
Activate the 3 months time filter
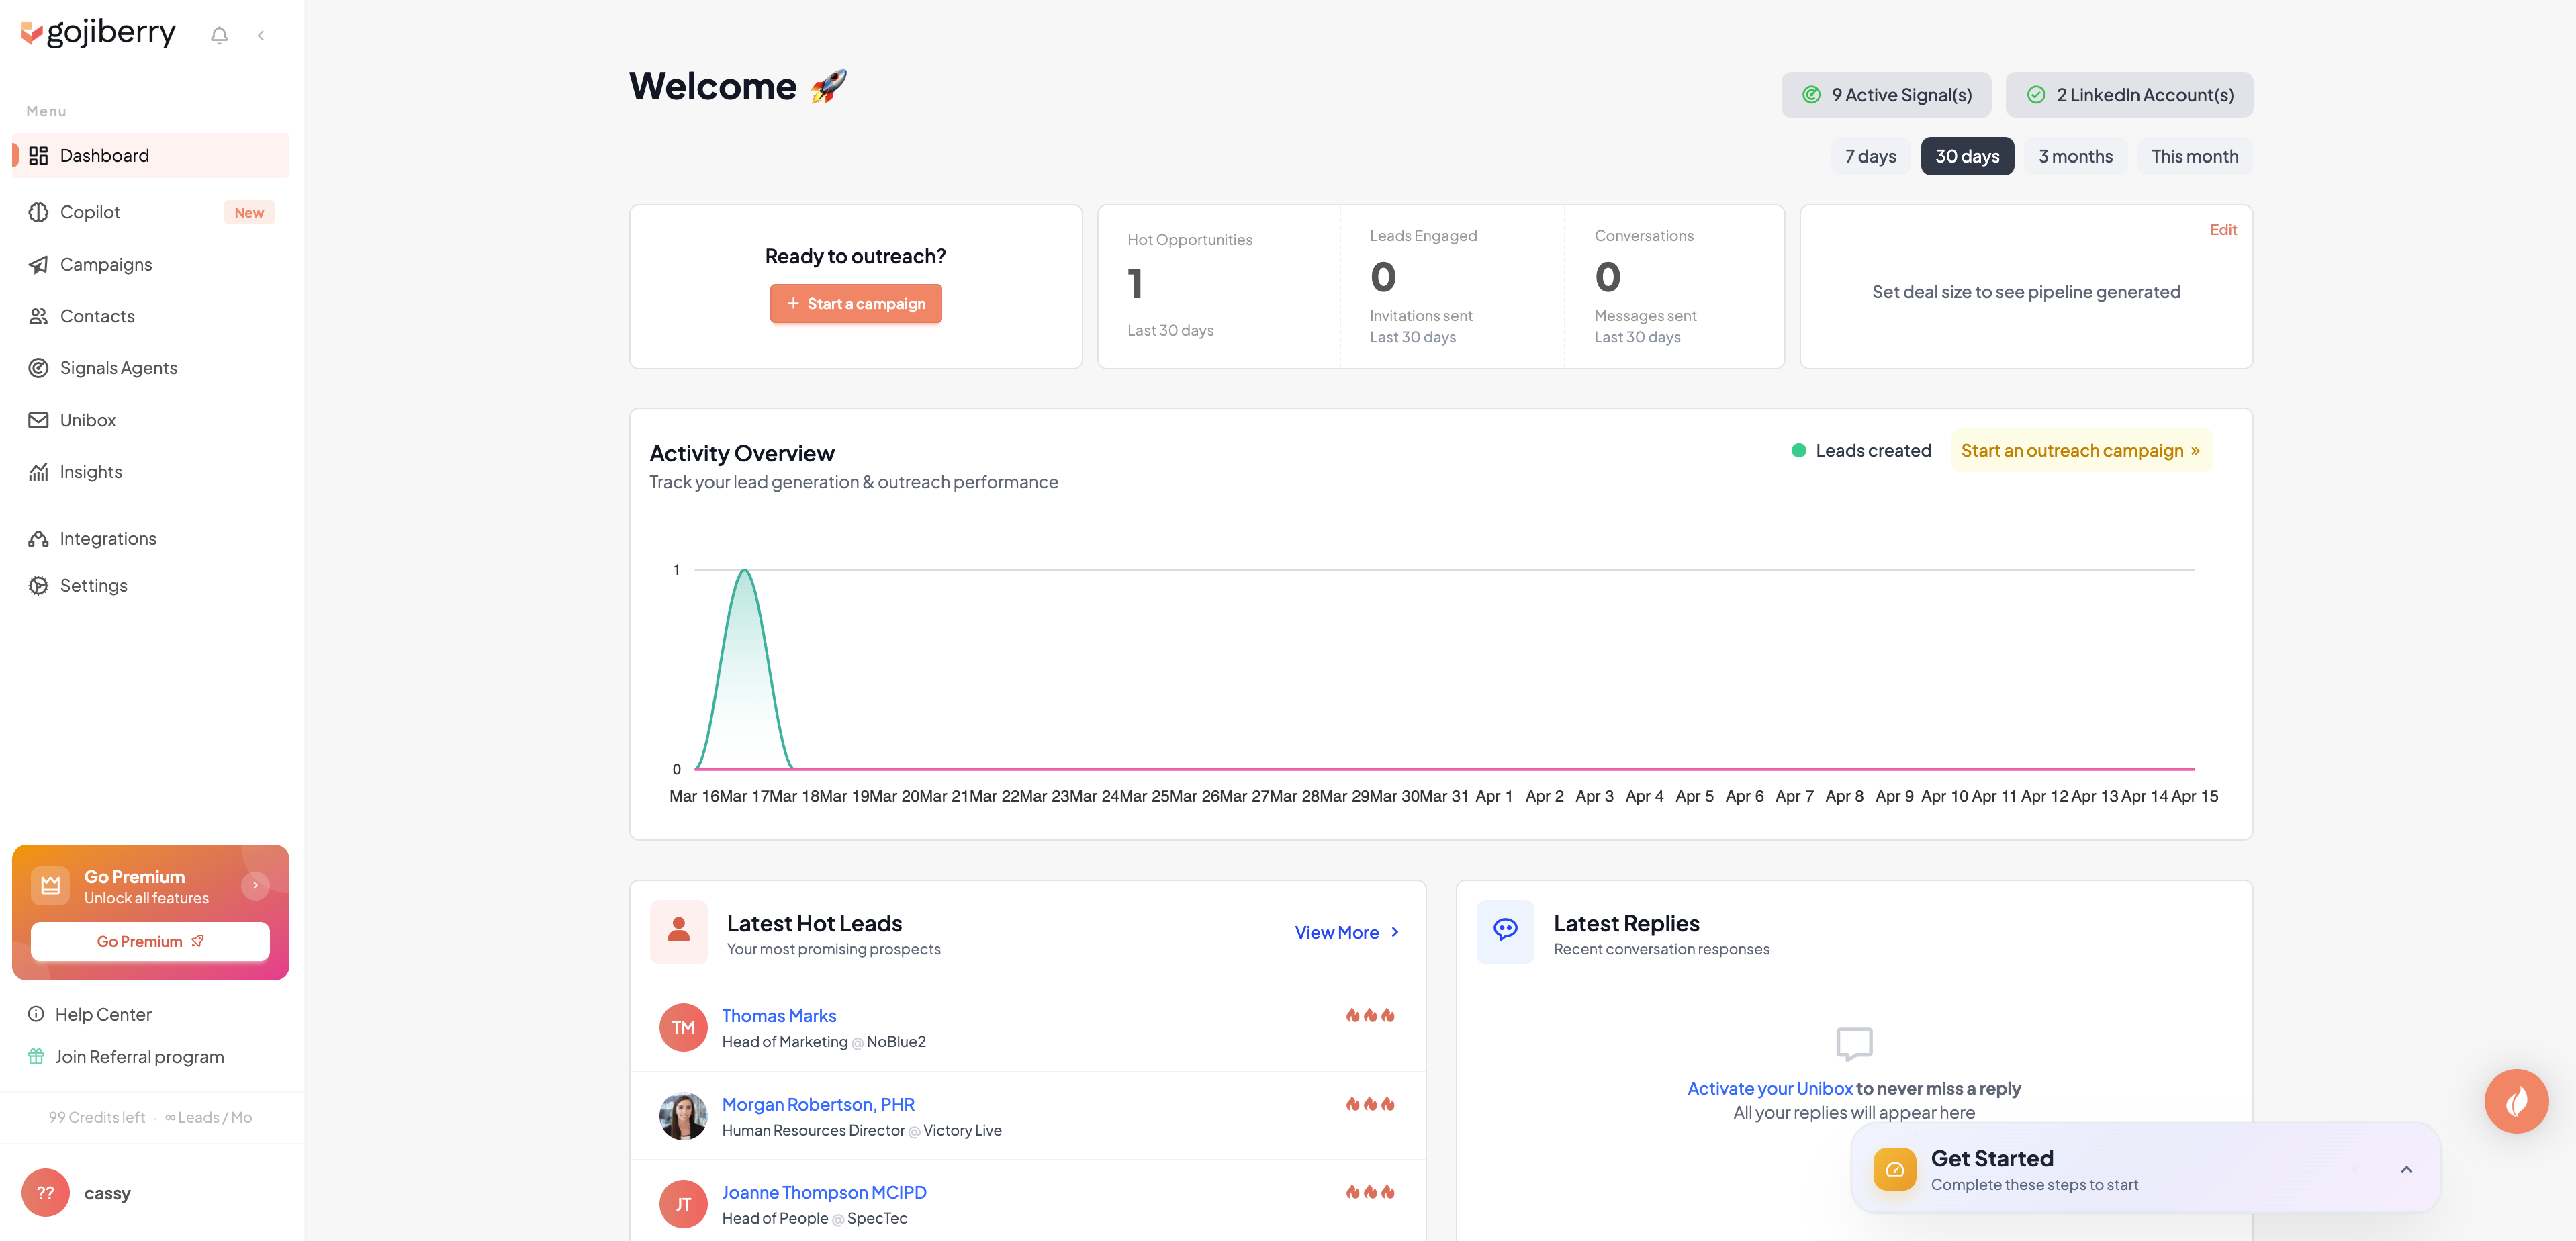[x=2076, y=156]
